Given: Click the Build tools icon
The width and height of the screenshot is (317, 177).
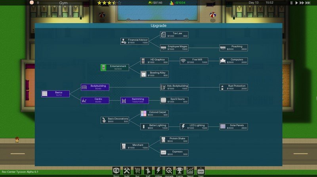Looking at the screenshot, I should click(x=127, y=170).
